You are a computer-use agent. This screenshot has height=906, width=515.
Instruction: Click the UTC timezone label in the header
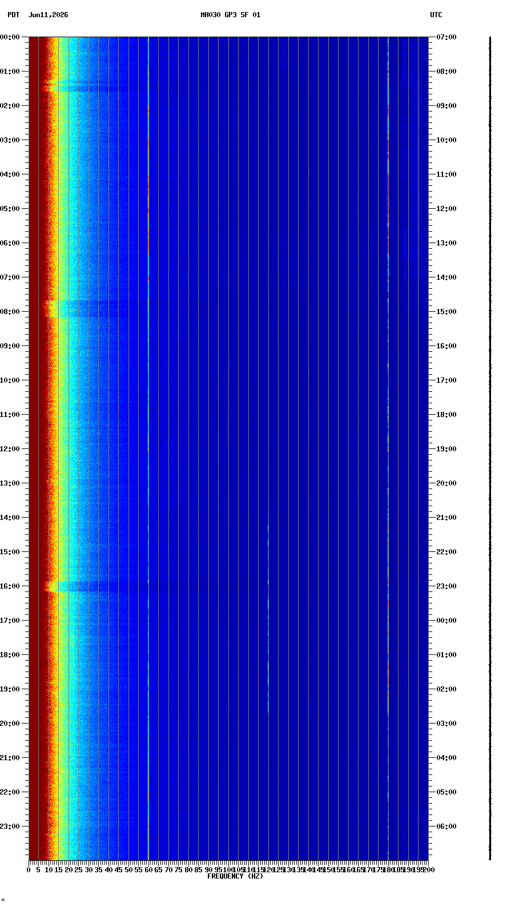coord(436,15)
